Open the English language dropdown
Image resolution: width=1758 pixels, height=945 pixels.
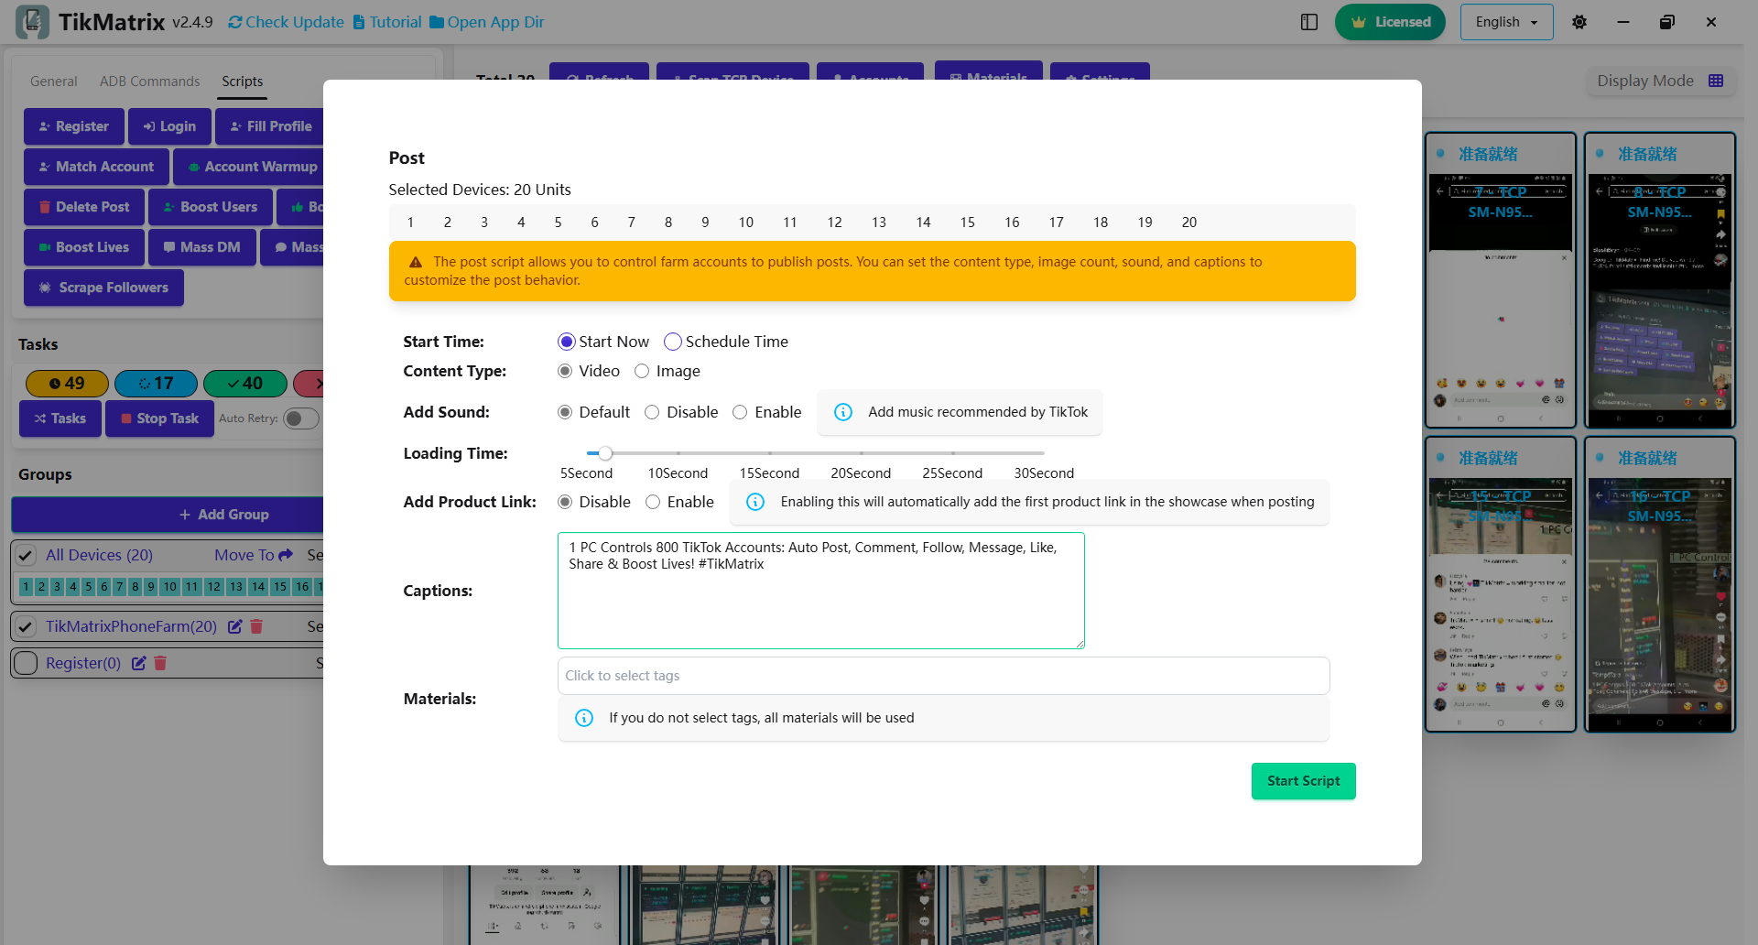(x=1506, y=22)
